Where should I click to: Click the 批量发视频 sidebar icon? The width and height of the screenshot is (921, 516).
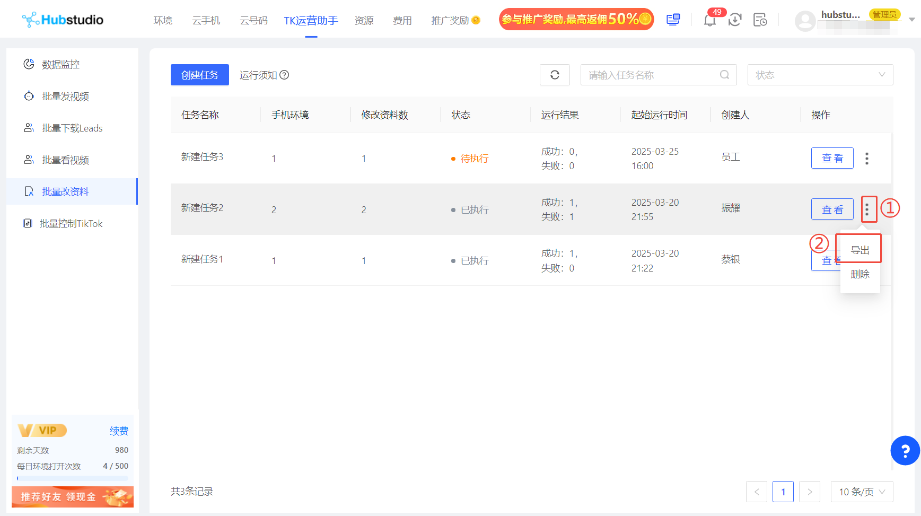[29, 96]
